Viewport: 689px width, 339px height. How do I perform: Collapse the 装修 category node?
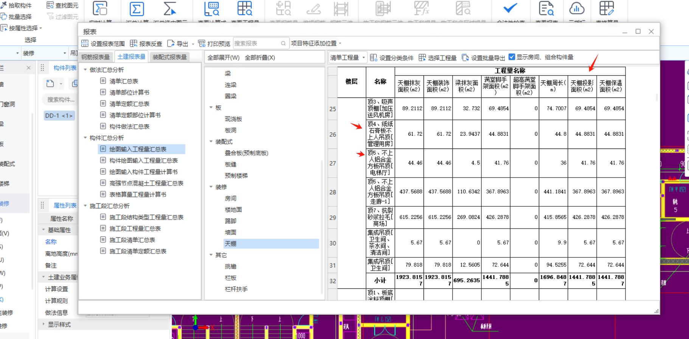211,187
